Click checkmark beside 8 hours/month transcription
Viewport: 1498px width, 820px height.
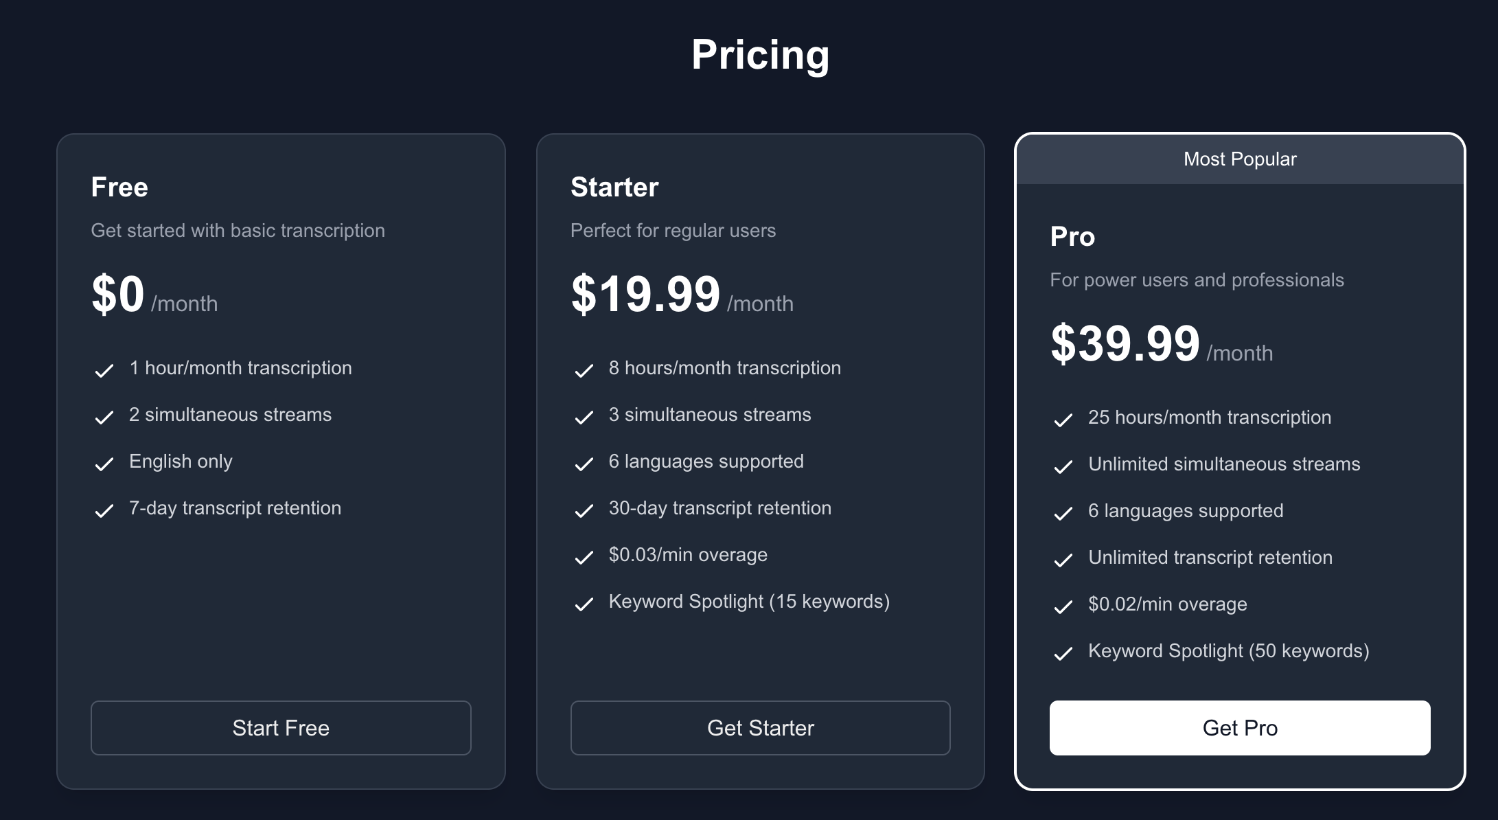click(x=584, y=371)
